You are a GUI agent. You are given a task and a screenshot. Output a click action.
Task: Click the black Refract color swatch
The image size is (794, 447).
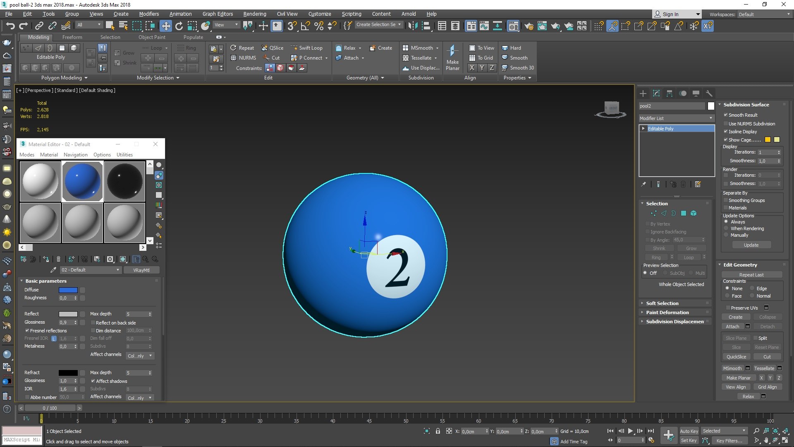coord(68,372)
